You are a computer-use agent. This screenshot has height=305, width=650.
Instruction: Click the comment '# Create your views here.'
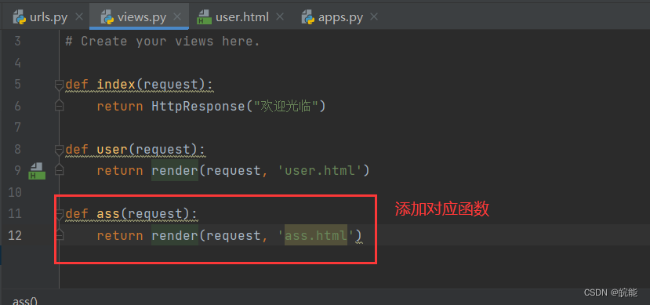point(162,42)
